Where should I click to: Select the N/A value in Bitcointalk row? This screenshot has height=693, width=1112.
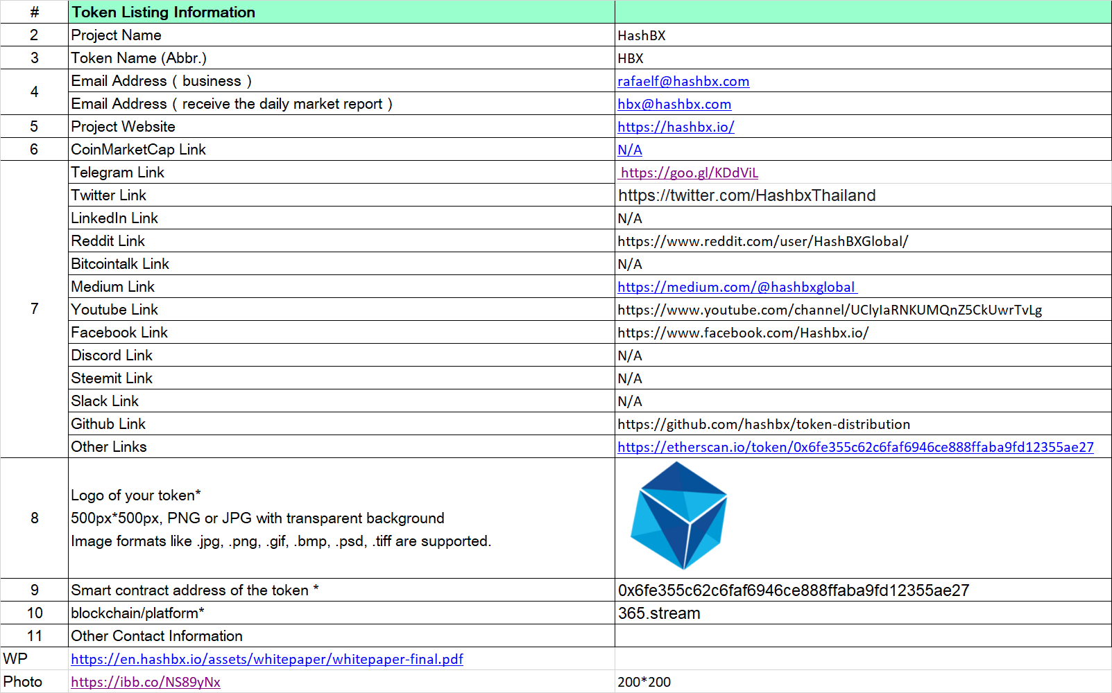pos(863,264)
